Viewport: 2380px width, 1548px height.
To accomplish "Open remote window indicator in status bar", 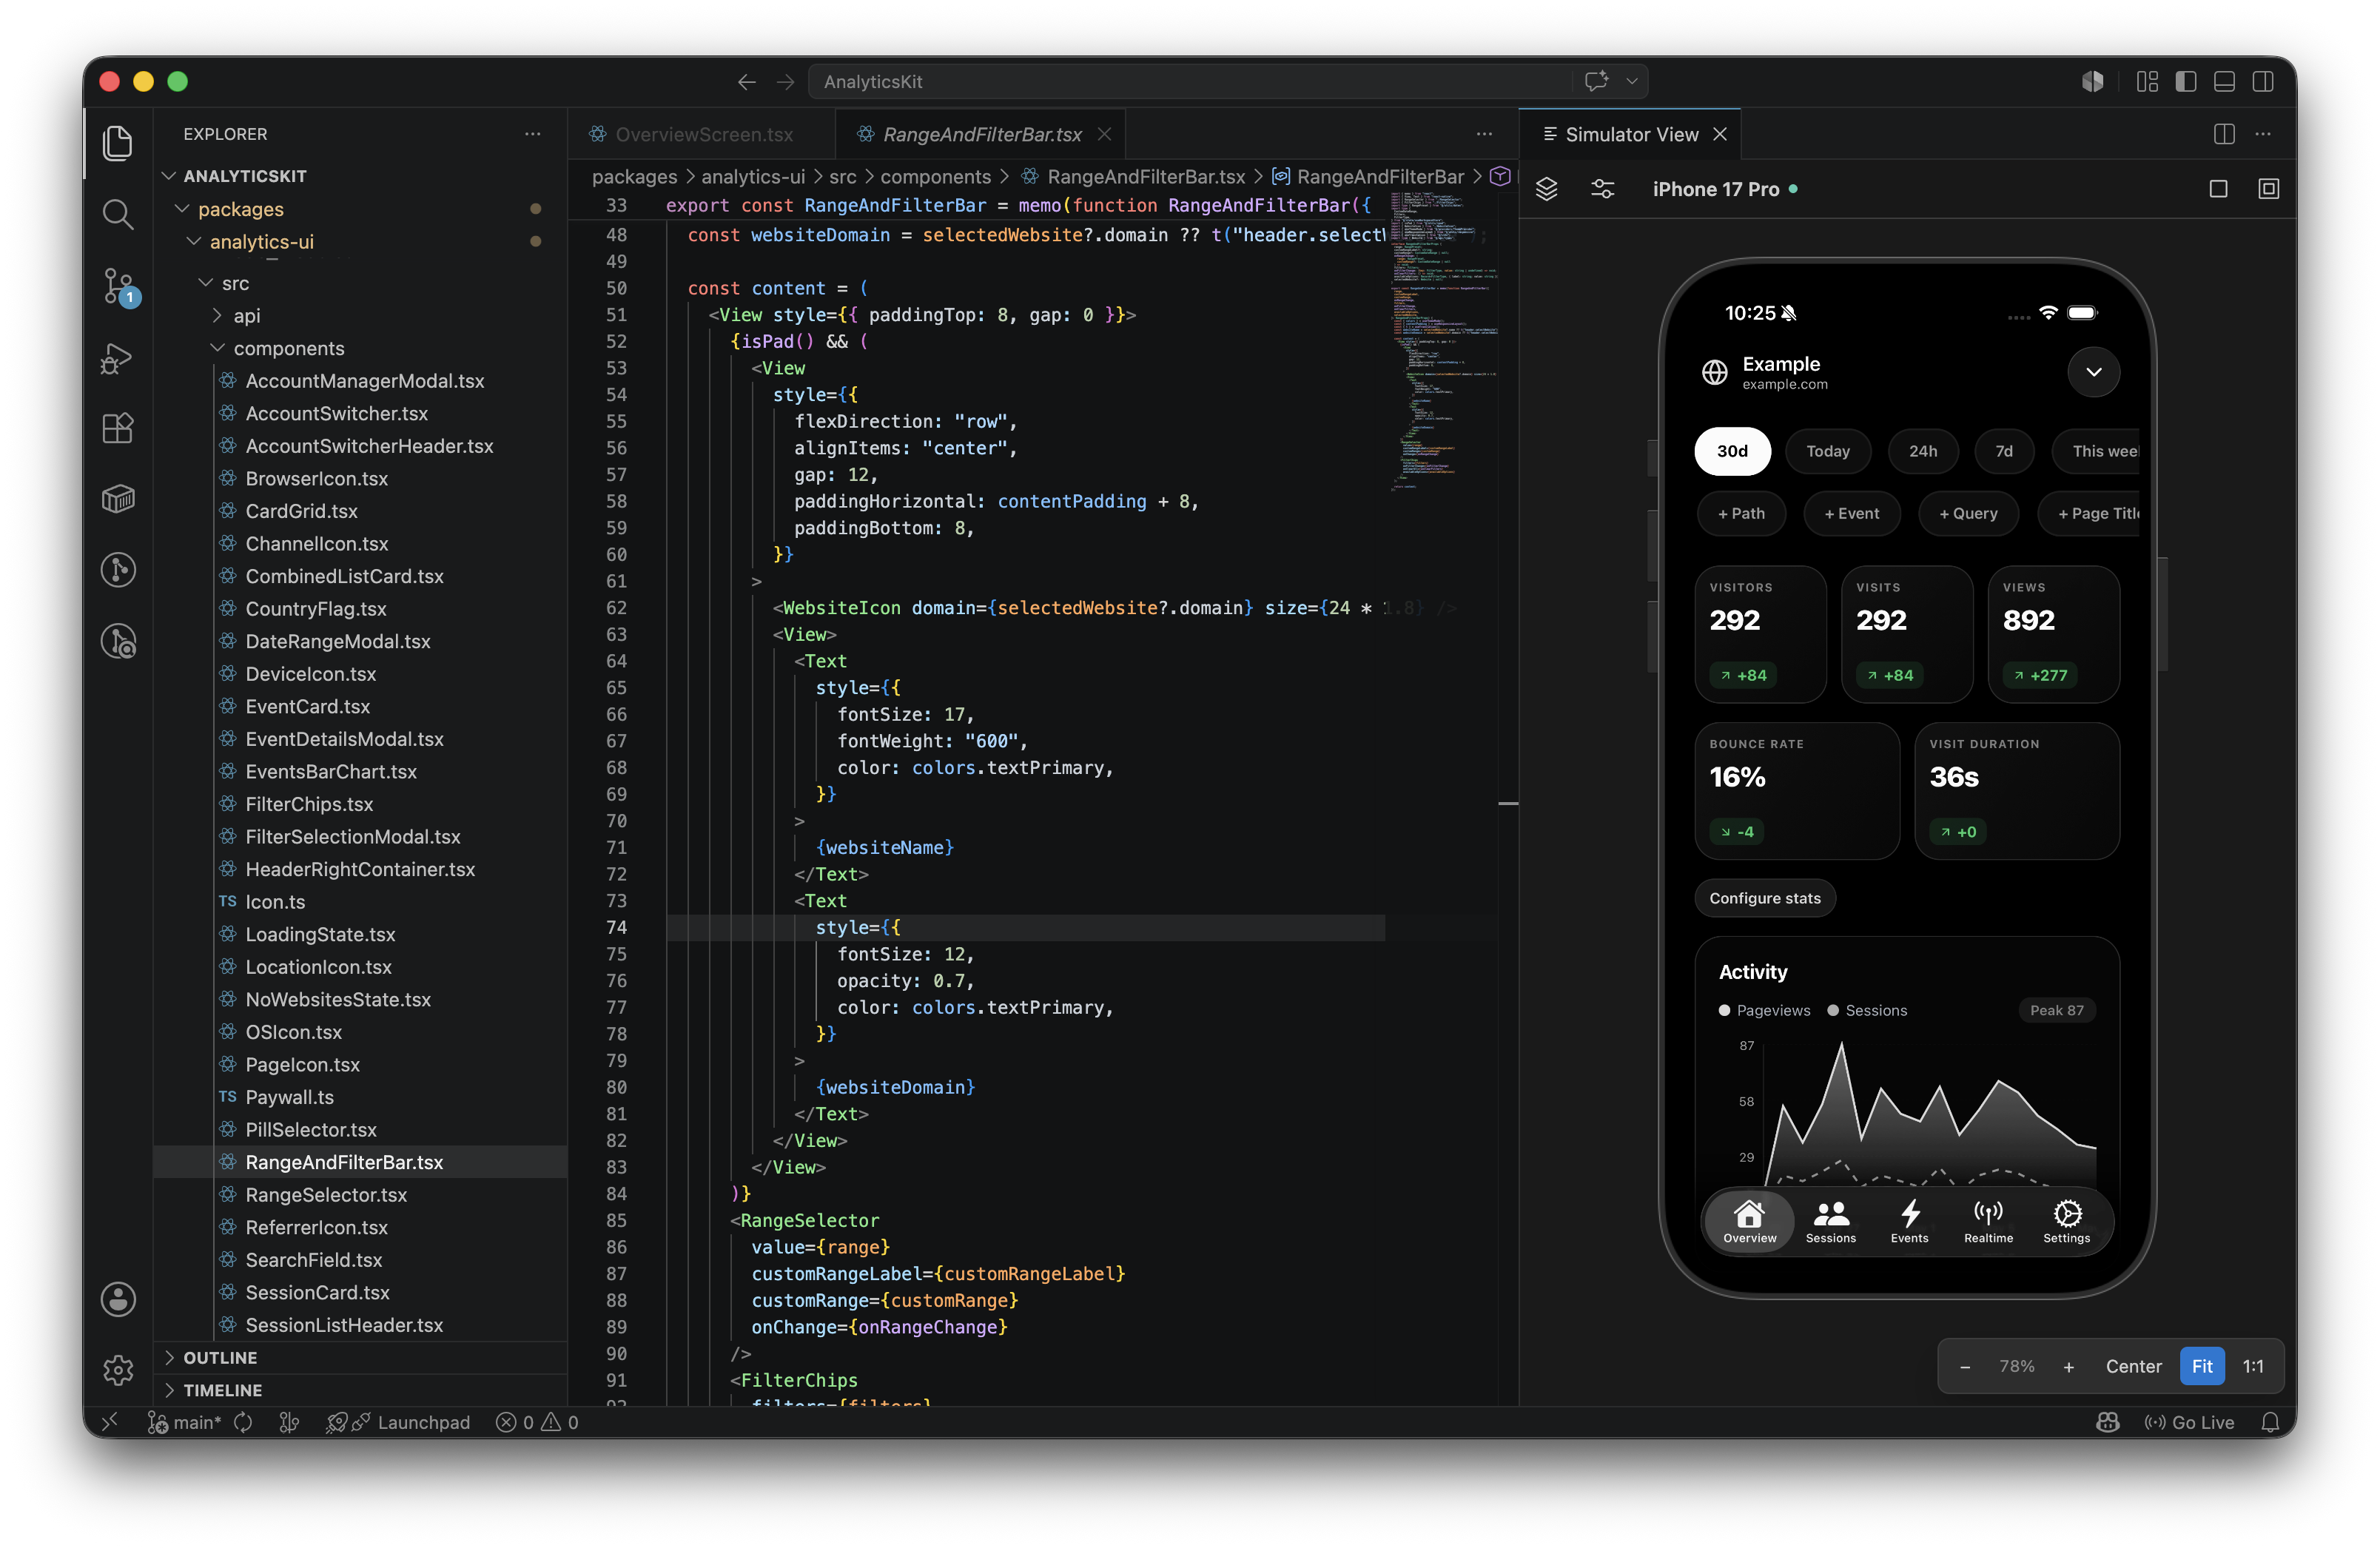I will click(109, 1421).
